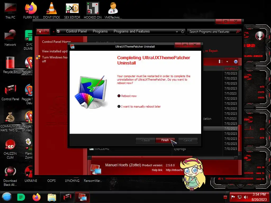The image size is (271, 203).
Task: Launch Firefox from the taskbar
Action: pos(37,197)
